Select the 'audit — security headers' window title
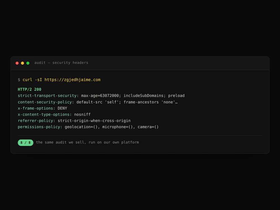The width and height of the screenshot is (280, 210). [x=61, y=63]
